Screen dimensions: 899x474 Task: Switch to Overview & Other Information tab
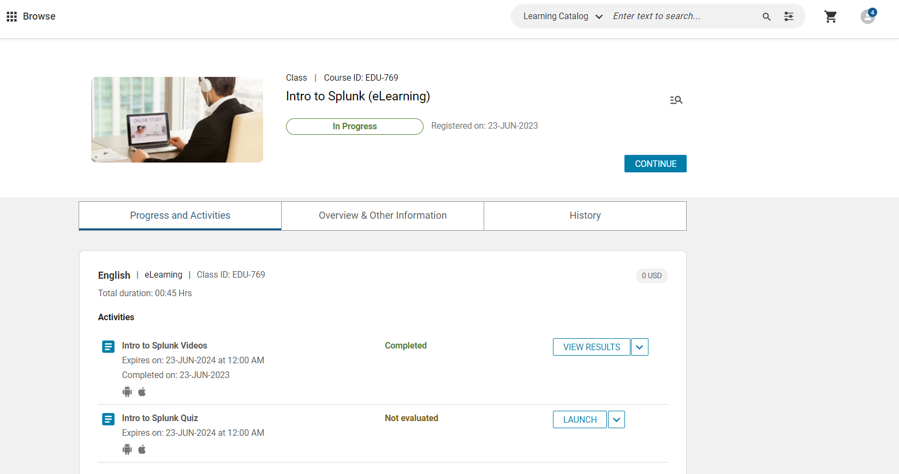[383, 215]
